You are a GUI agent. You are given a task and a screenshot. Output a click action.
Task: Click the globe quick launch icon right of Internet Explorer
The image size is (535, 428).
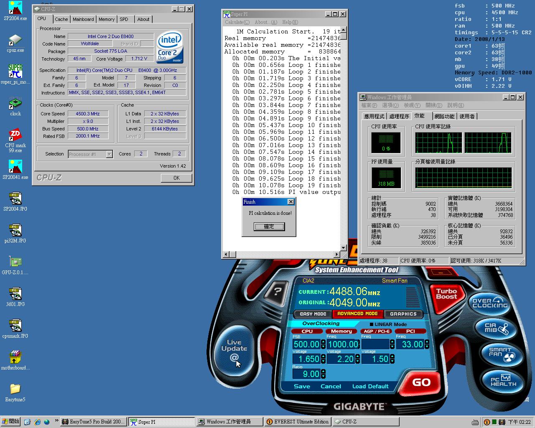coord(46,422)
